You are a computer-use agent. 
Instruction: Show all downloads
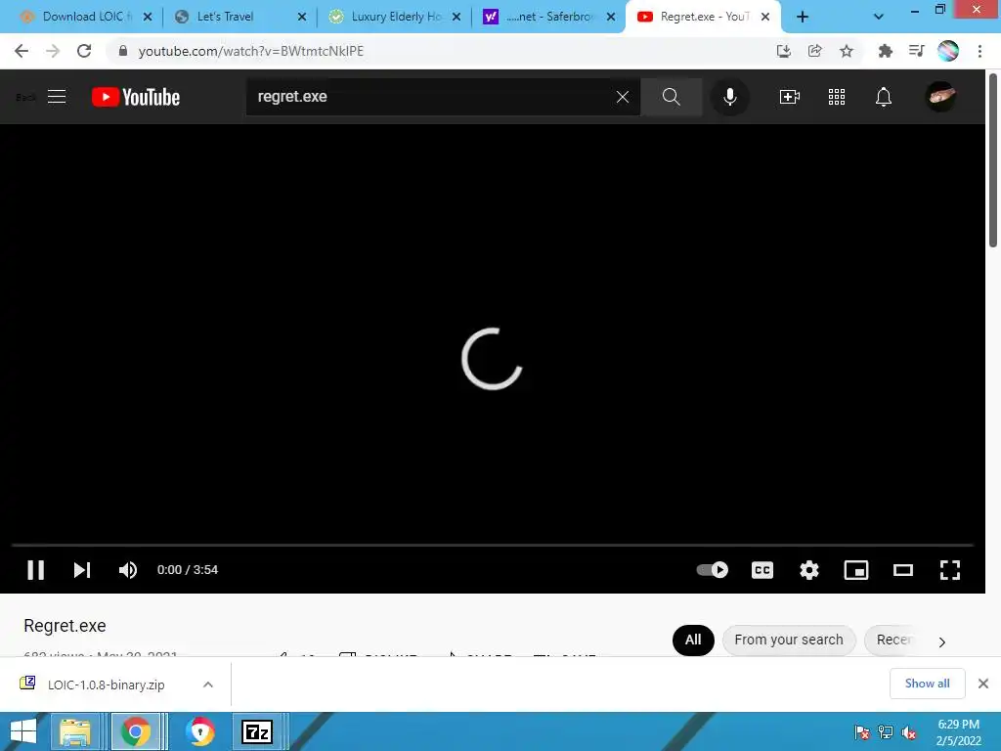click(x=927, y=684)
